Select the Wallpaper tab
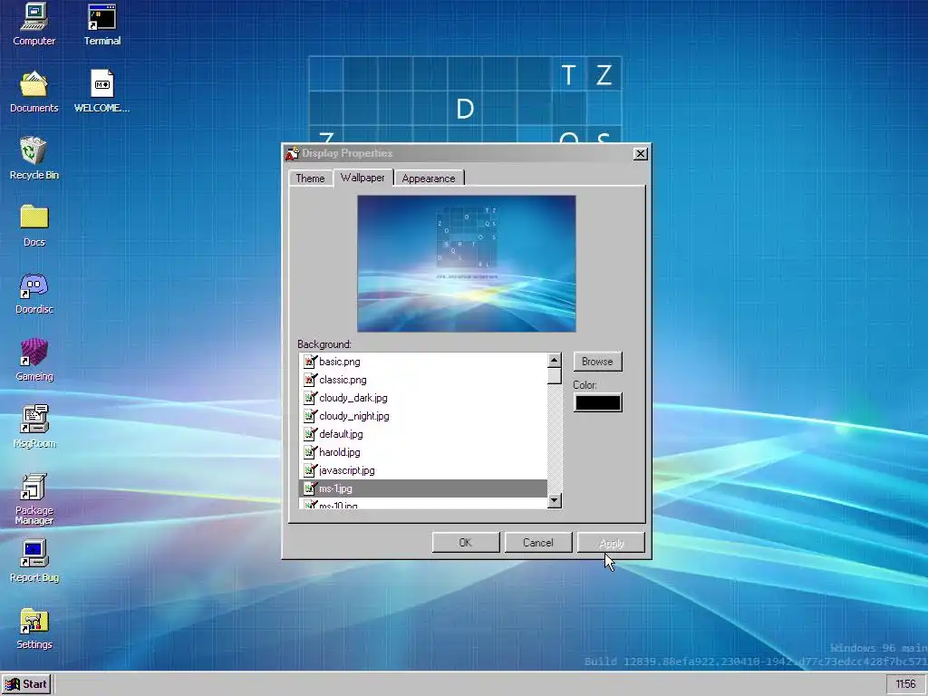Screen dimensions: 928x696 362,178
